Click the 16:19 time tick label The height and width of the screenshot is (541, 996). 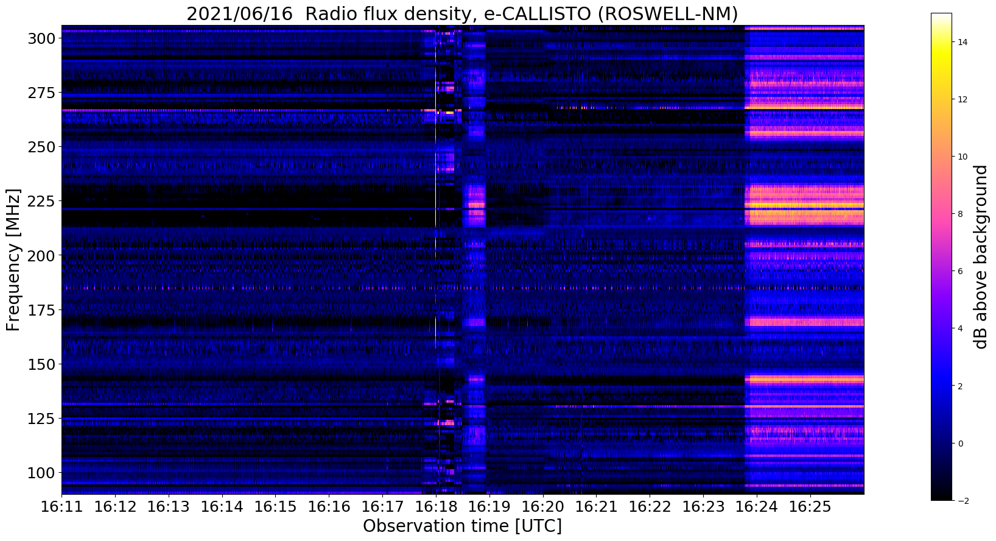489,506
